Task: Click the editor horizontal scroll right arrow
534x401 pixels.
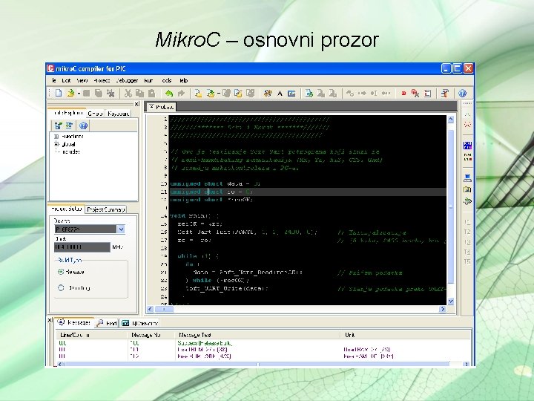Action: point(442,309)
